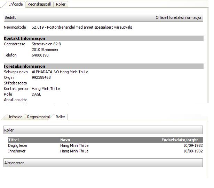Screen dimensions: 214x188
Task: Click the Tittel column header
Action: pos(13,140)
